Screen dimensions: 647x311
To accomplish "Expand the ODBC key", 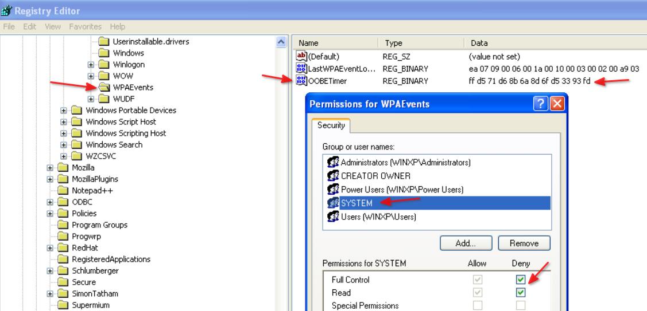I will point(50,202).
